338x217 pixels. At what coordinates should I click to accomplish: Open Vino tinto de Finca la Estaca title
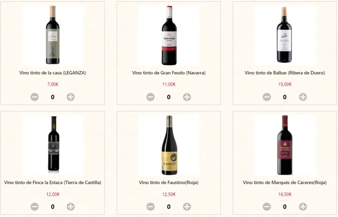(x=53, y=183)
